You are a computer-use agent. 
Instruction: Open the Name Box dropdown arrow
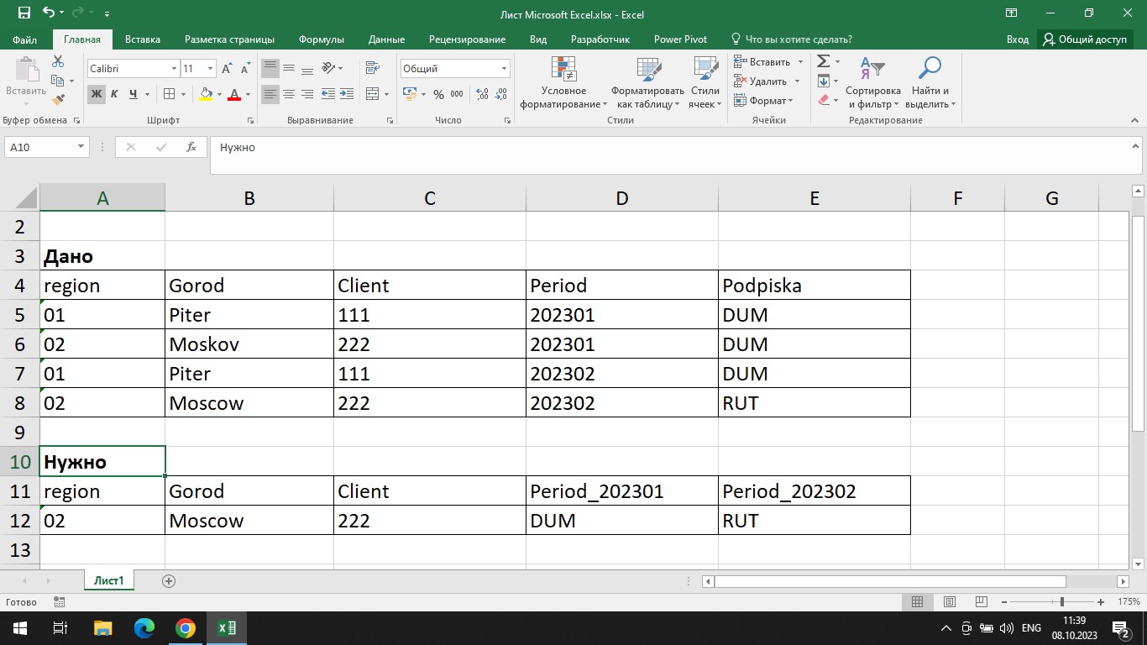tap(81, 147)
